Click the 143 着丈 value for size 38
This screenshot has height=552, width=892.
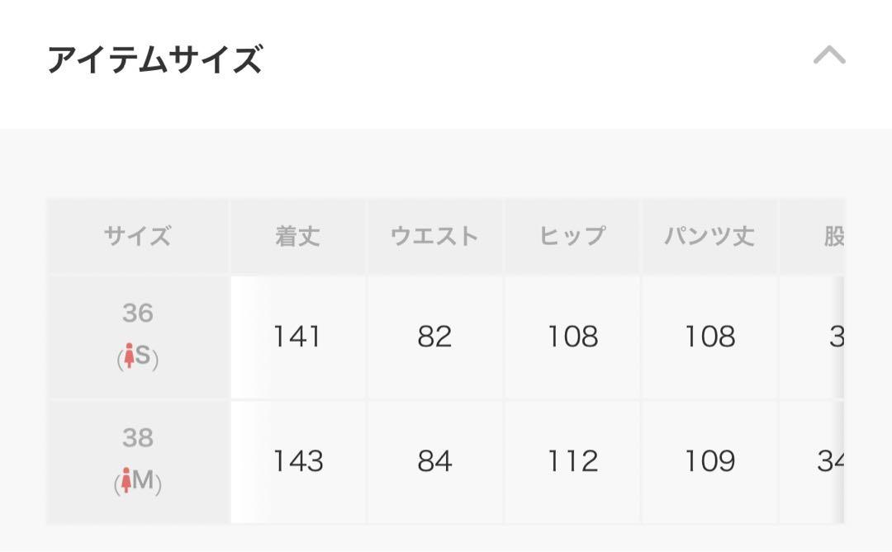click(x=298, y=462)
